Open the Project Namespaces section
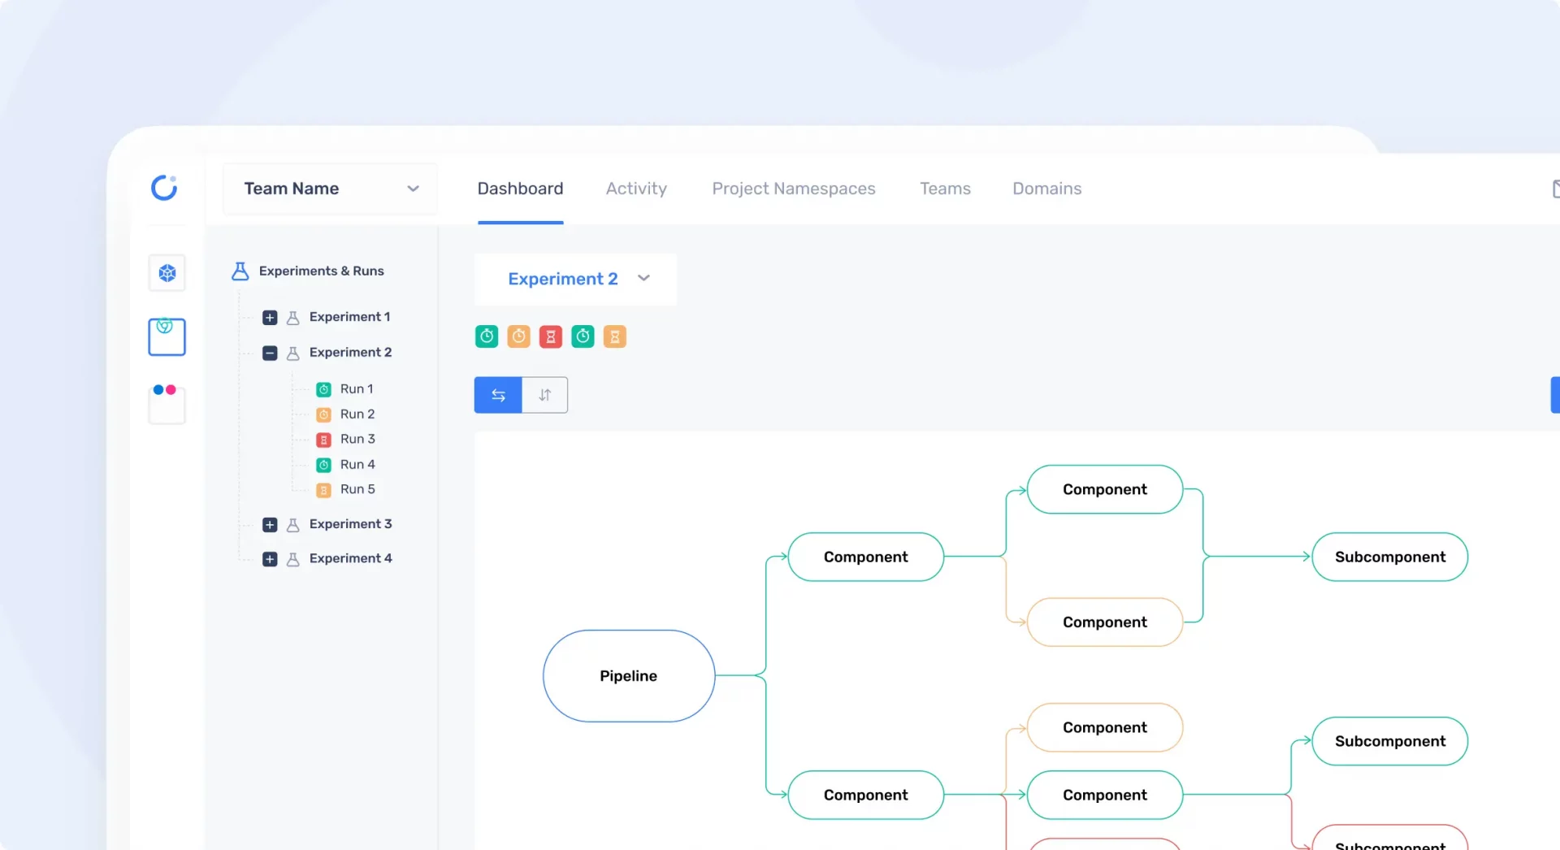This screenshot has height=850, width=1560. [x=794, y=189]
